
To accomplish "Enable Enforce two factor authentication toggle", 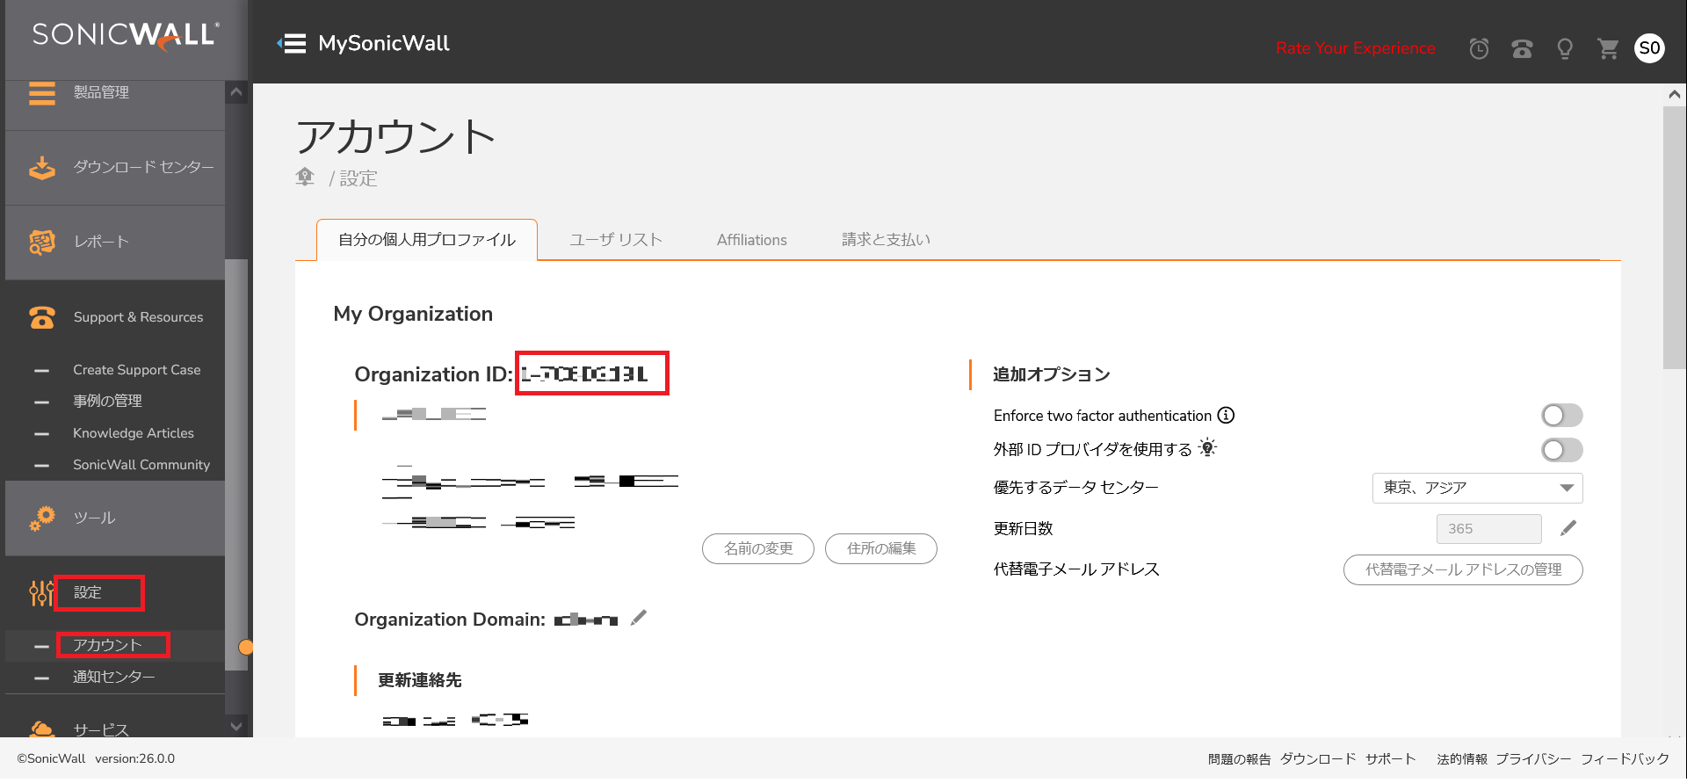I will click(1562, 415).
